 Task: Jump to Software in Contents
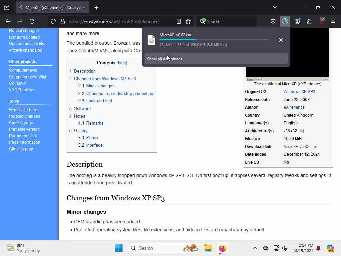click(82, 108)
